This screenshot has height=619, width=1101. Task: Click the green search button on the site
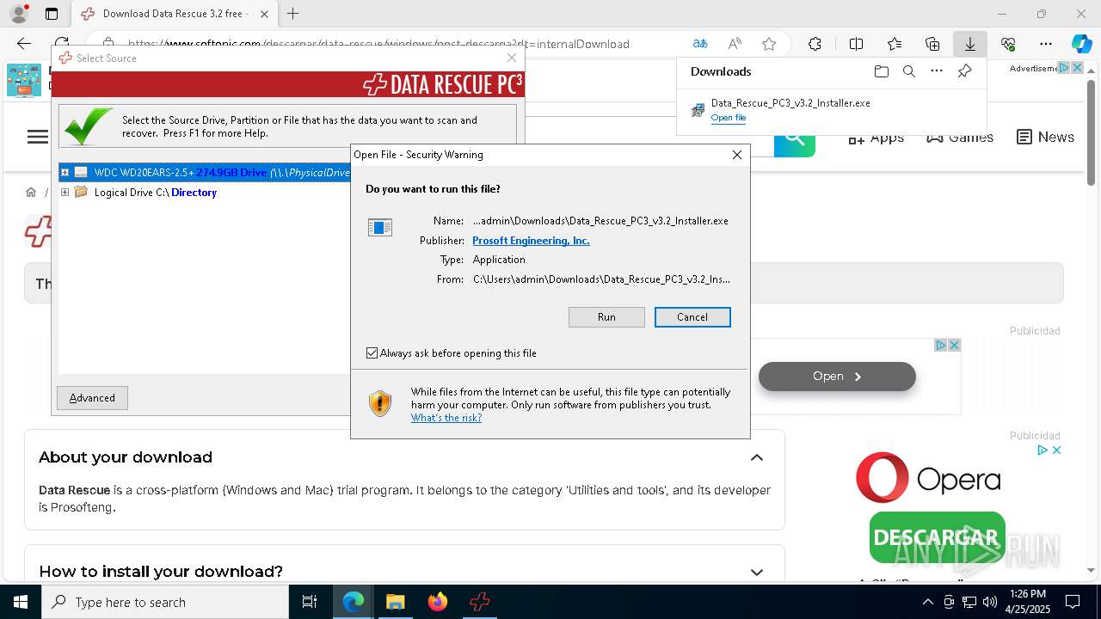coord(795,138)
